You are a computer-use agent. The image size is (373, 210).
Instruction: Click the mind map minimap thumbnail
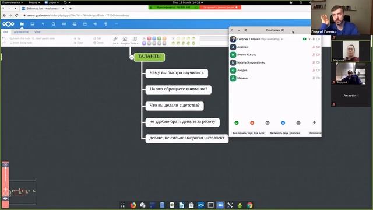pos(23,192)
